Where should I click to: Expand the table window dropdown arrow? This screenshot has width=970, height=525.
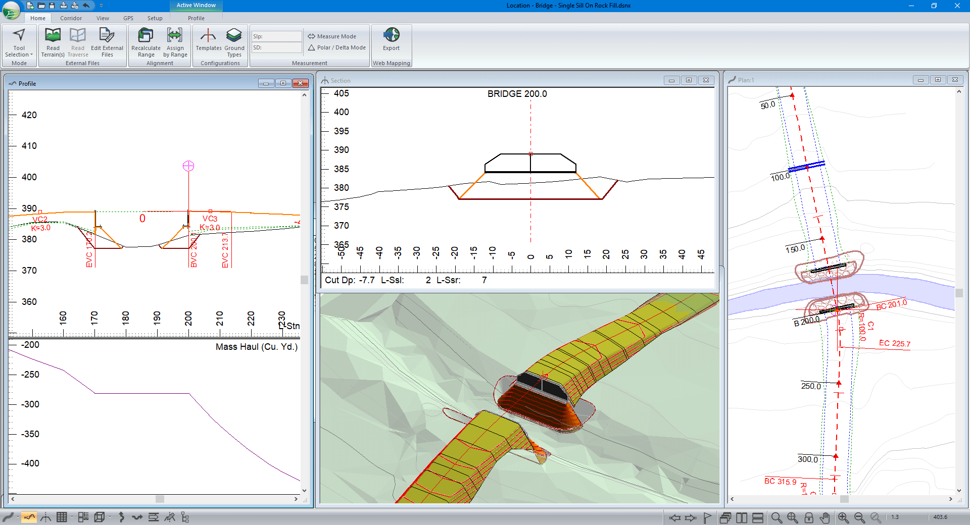pyautogui.click(x=72, y=517)
